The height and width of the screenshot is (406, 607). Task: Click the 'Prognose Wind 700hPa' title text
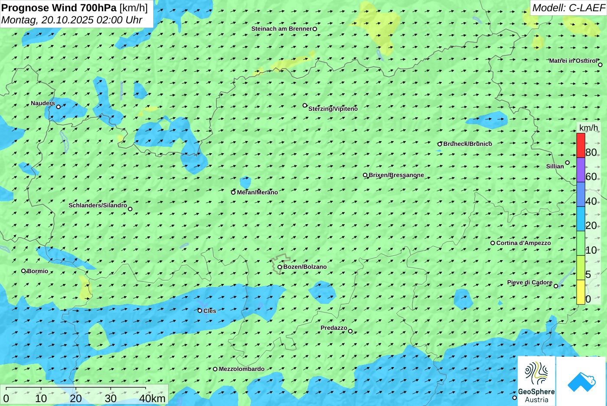(59, 8)
